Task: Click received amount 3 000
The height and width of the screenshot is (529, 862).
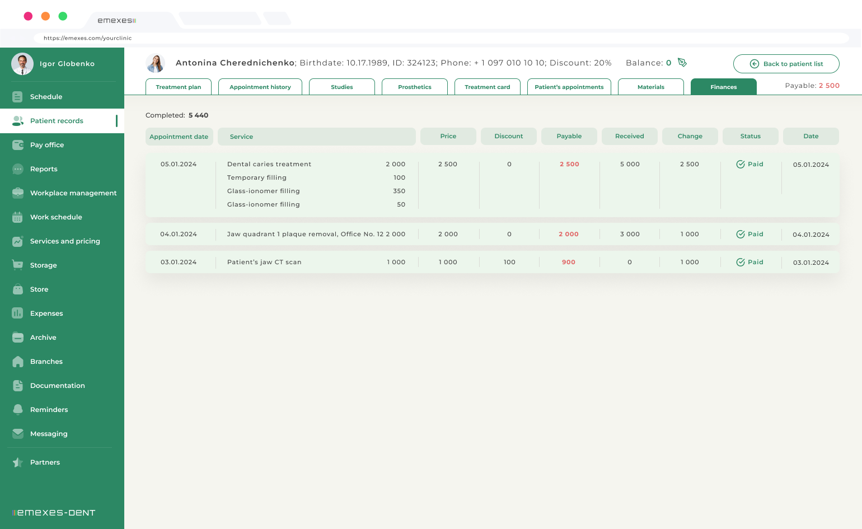Action: click(630, 234)
